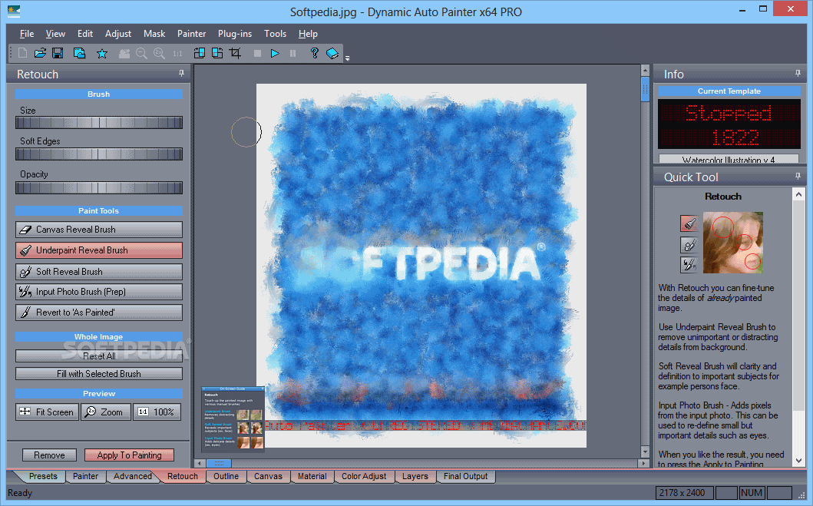Switch to the Outline tab
The width and height of the screenshot is (813, 506).
pyautogui.click(x=226, y=476)
